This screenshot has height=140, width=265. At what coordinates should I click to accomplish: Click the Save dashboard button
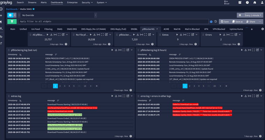pyautogui.click(x=225, y=22)
